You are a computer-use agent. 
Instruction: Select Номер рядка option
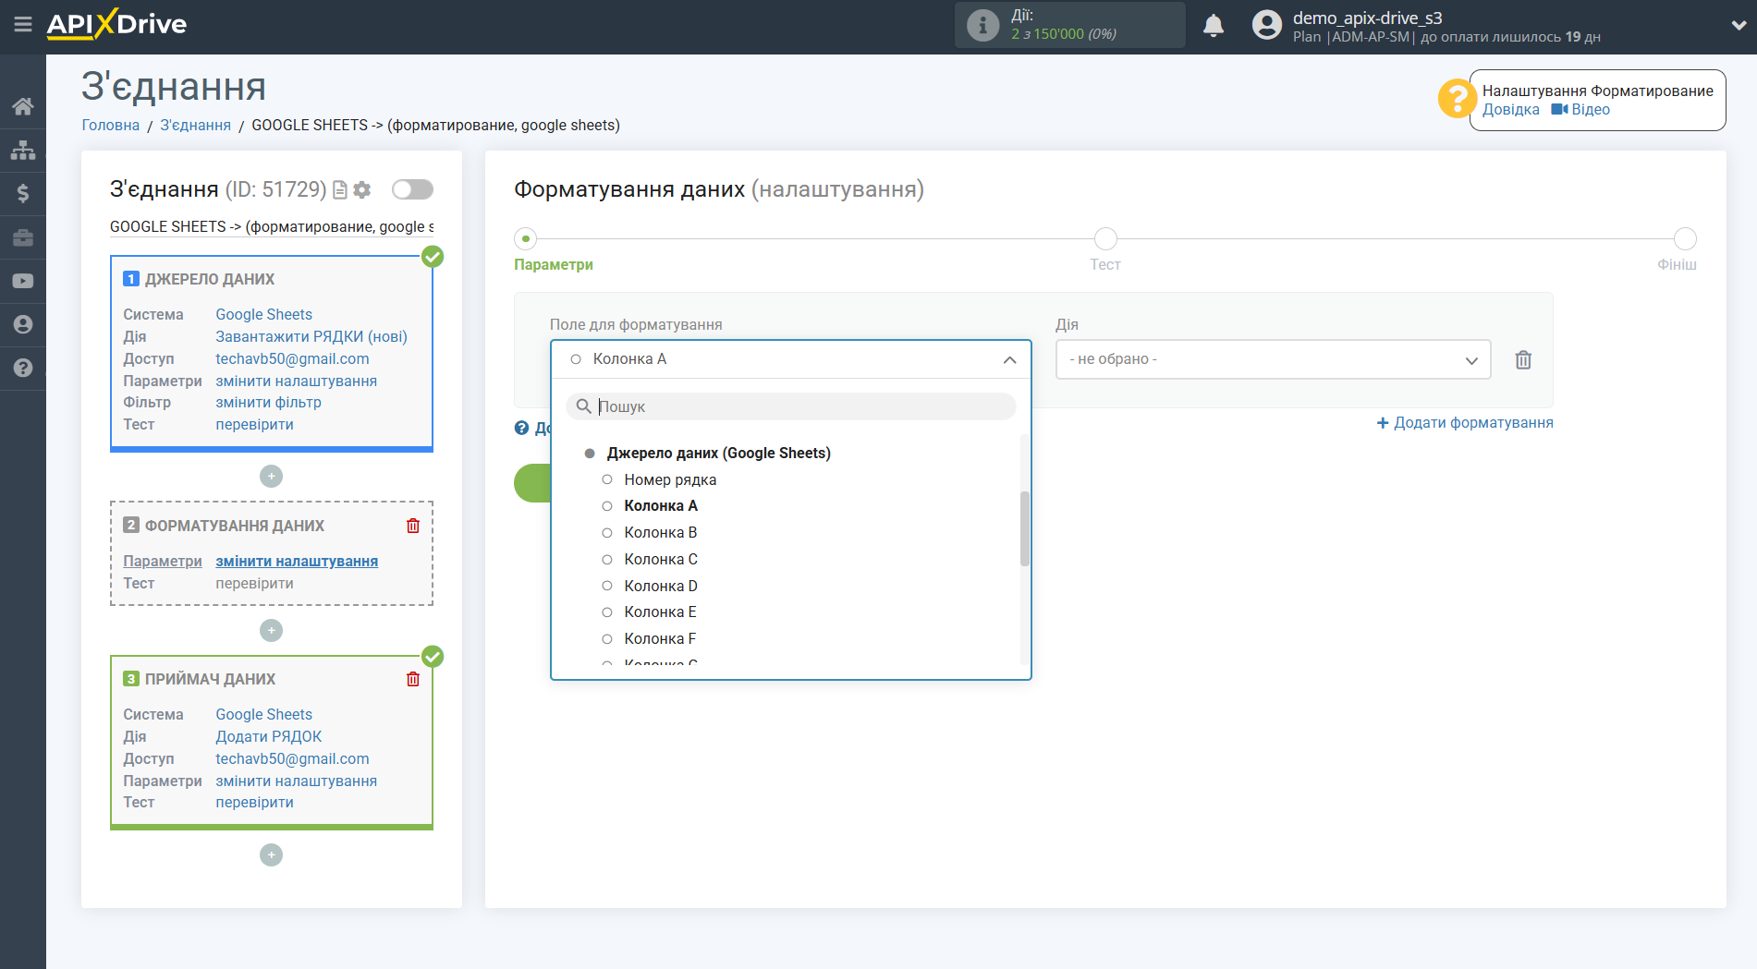670,479
